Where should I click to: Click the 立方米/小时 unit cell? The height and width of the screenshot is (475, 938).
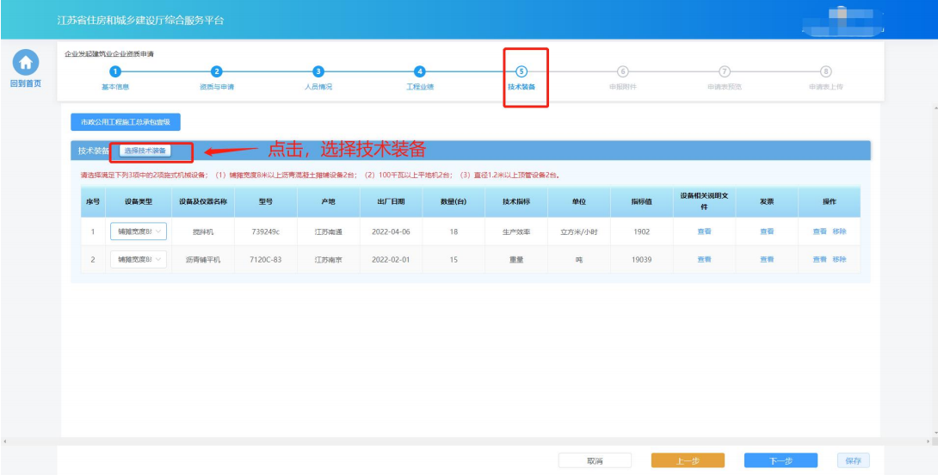click(579, 231)
